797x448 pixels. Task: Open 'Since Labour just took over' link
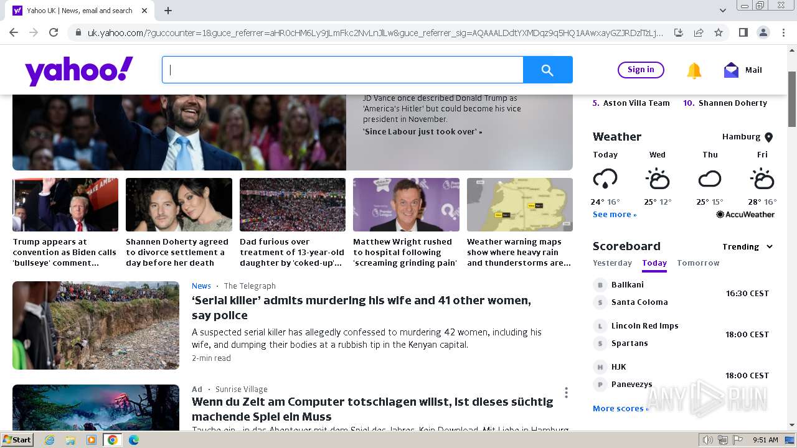422,132
